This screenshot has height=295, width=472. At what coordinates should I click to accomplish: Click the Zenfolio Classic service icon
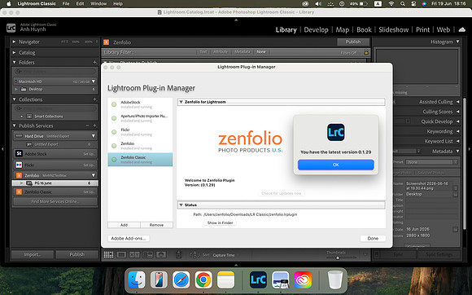pos(19,192)
